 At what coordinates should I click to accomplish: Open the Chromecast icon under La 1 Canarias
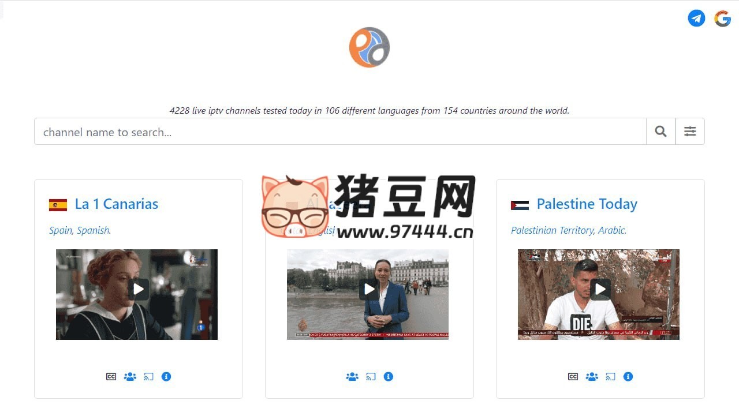(148, 376)
